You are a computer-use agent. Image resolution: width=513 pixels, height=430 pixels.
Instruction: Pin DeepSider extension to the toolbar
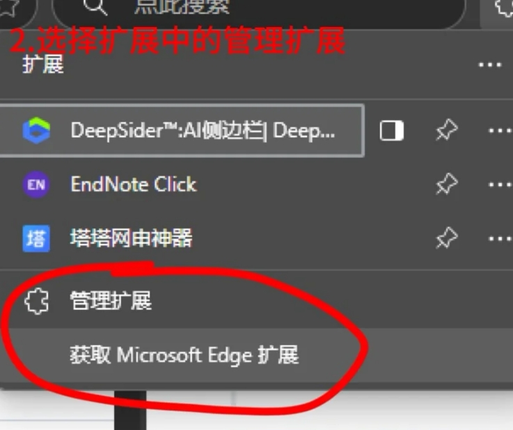point(447,130)
